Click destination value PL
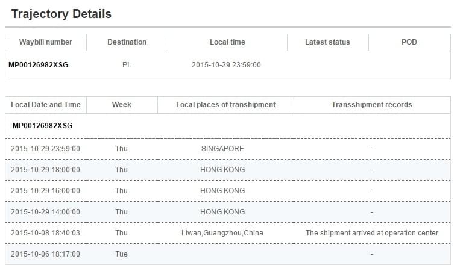The width and height of the screenshot is (463, 274). (127, 65)
